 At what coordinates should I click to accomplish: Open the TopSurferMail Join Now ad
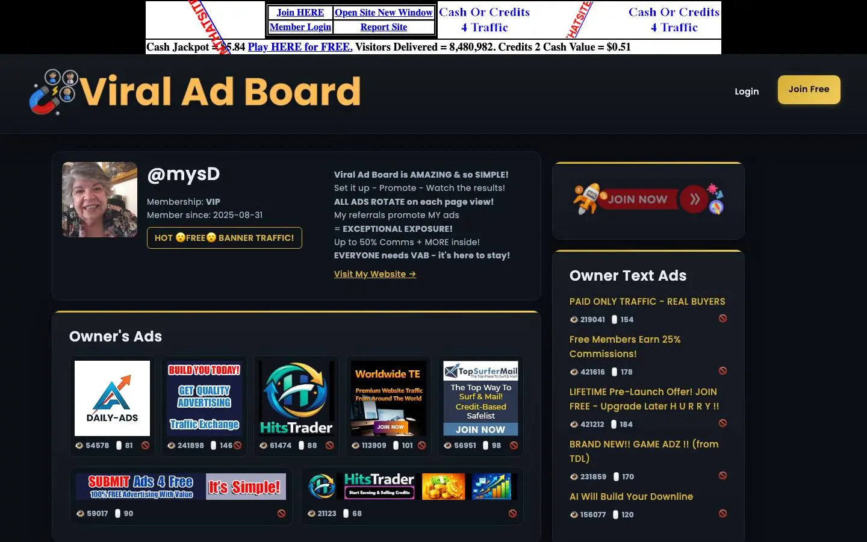(x=480, y=398)
